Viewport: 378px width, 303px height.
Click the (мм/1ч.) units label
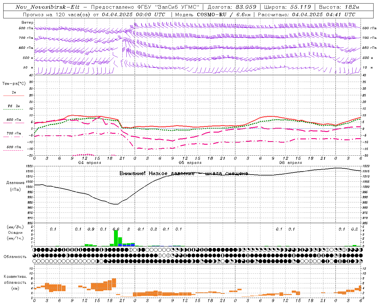15,238
